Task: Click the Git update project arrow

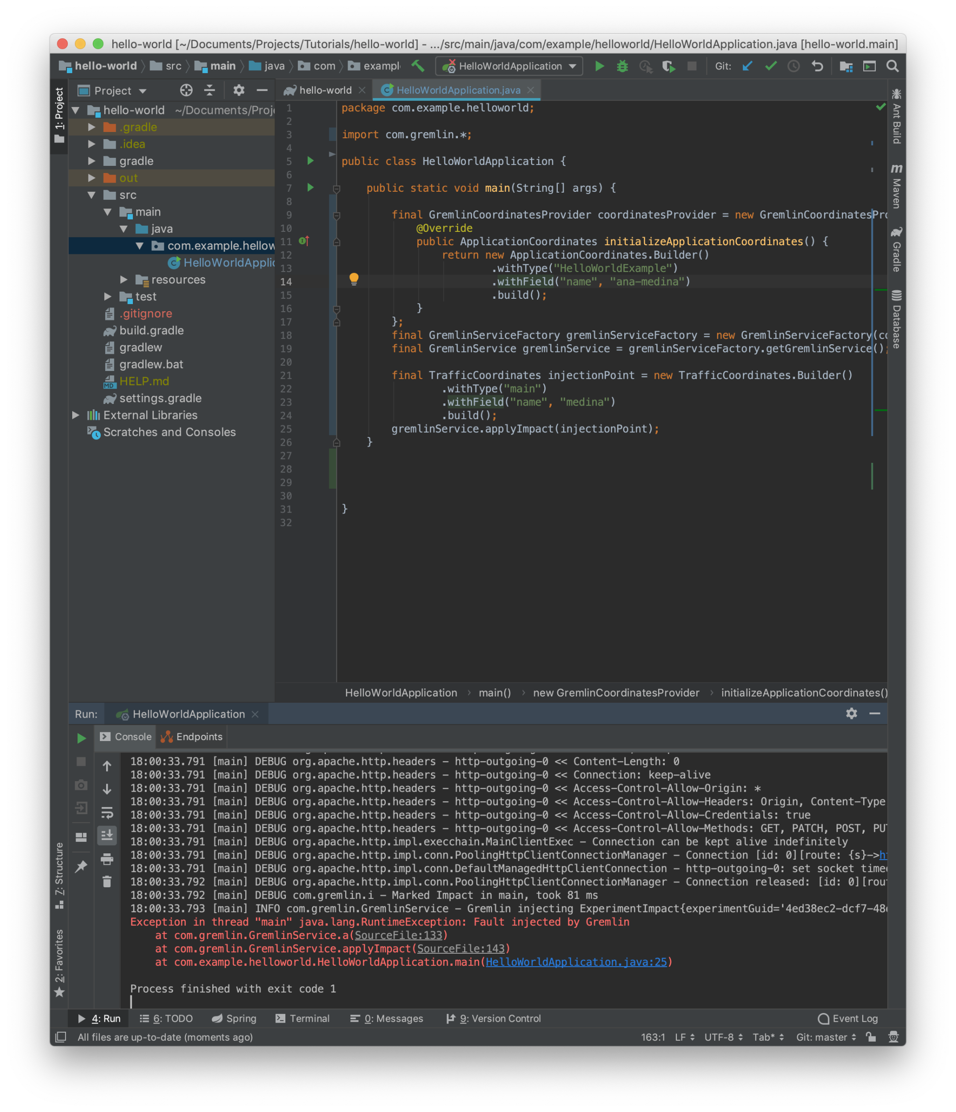Action: 747,66
